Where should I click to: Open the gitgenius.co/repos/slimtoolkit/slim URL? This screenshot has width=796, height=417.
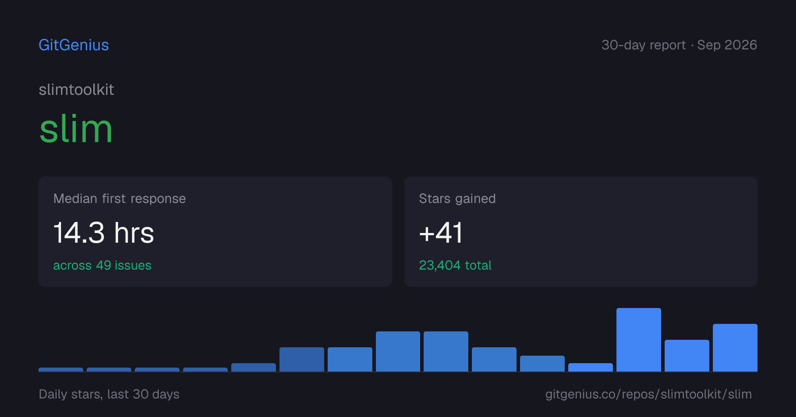[648, 394]
